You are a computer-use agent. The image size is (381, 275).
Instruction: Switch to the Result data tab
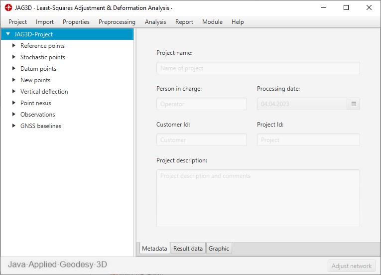click(188, 249)
